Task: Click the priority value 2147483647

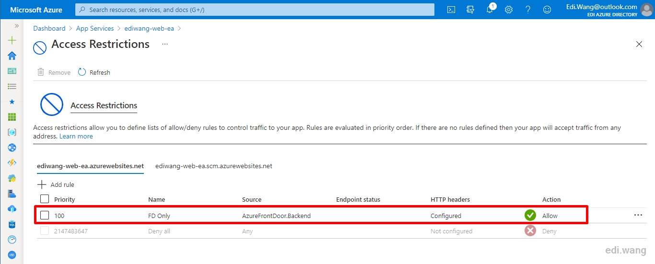Action: [x=71, y=231]
